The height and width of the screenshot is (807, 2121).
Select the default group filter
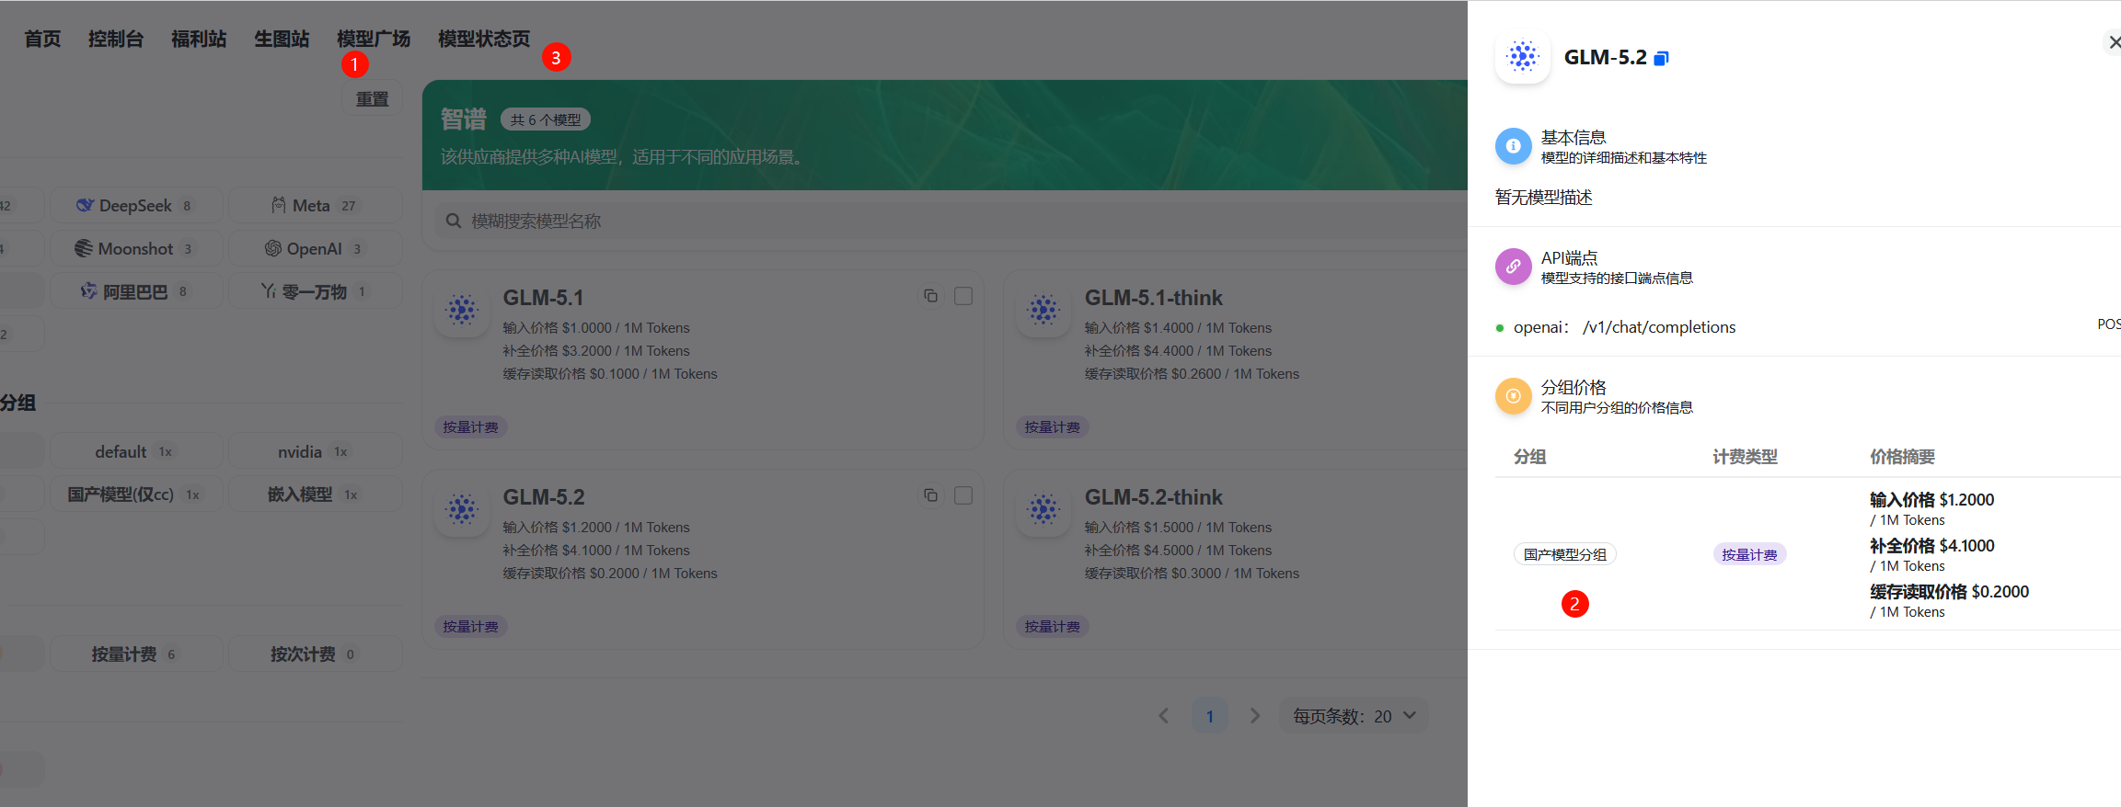click(x=135, y=451)
